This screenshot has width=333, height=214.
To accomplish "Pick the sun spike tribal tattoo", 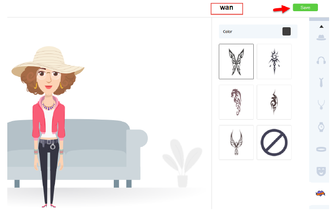I will coord(274,62).
